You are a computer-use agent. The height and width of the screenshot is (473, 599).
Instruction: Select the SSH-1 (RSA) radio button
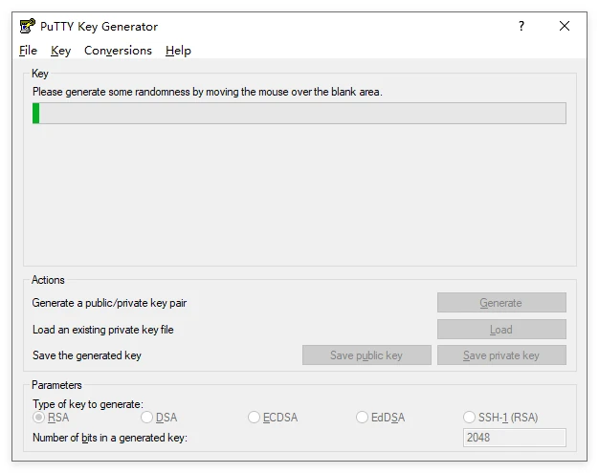pos(470,418)
